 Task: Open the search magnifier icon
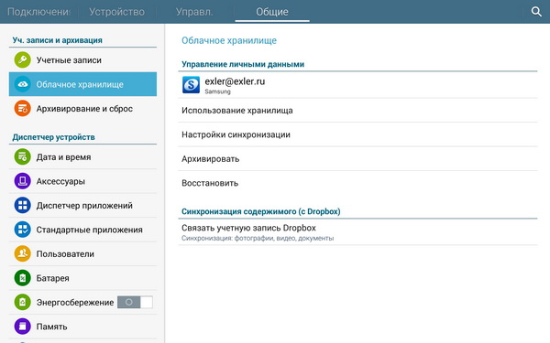[536, 12]
